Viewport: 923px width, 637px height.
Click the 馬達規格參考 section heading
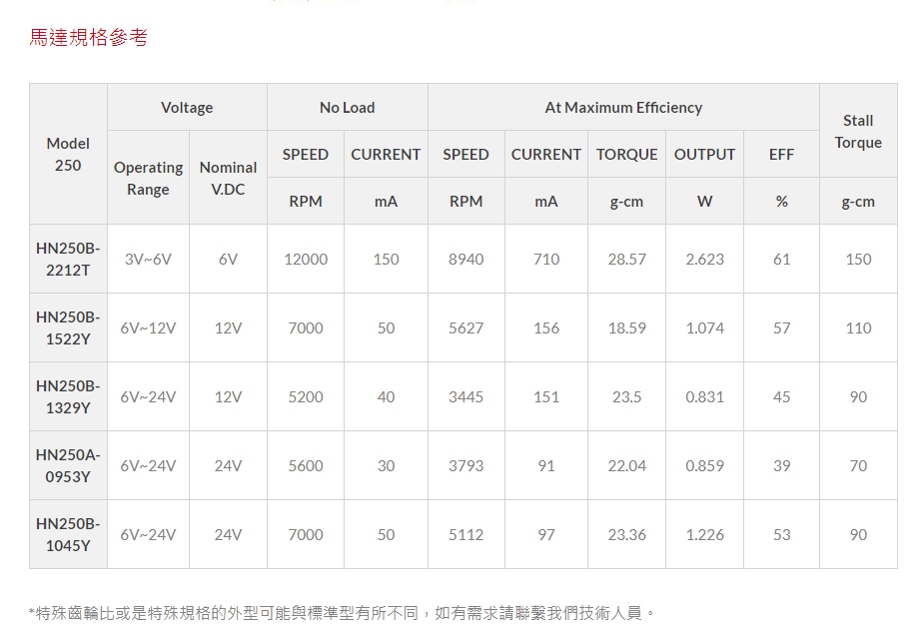click(89, 38)
